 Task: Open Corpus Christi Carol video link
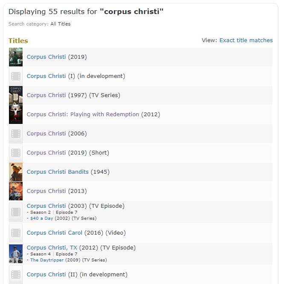click(x=55, y=233)
